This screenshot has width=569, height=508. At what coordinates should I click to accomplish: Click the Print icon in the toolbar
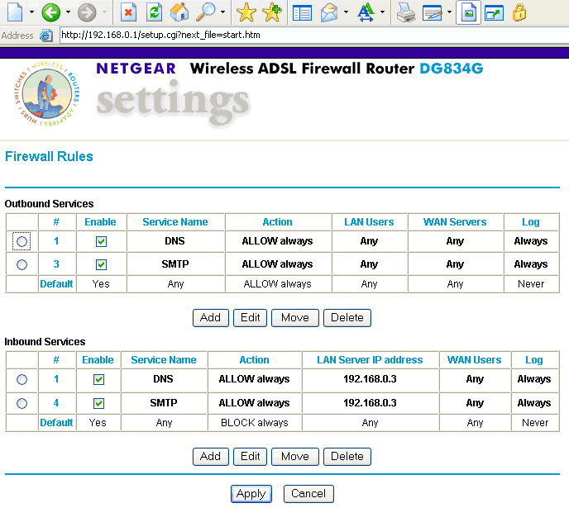click(405, 12)
